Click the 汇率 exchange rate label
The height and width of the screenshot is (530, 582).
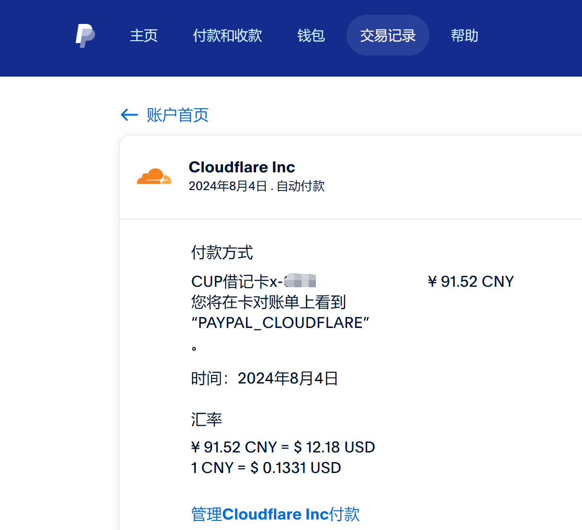tap(206, 419)
